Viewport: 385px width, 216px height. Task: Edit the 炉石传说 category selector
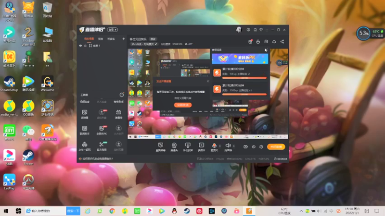[144, 44]
